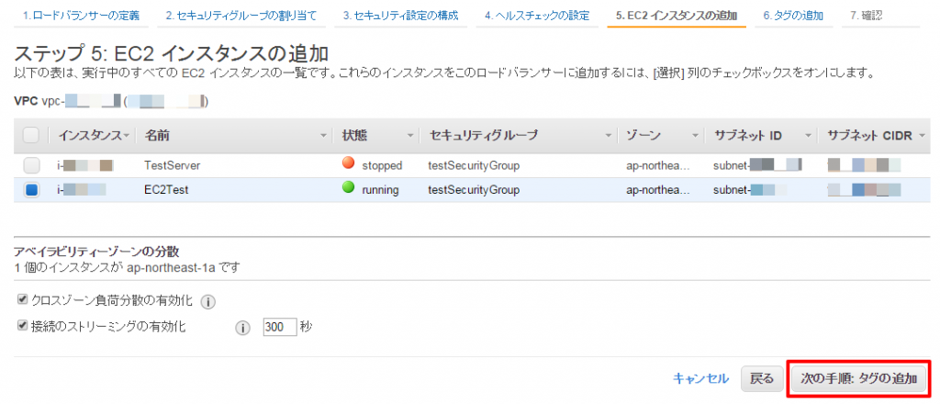Go to step 1 ロードバランサーの定義 tab
The width and height of the screenshot is (940, 404).
click(x=81, y=16)
